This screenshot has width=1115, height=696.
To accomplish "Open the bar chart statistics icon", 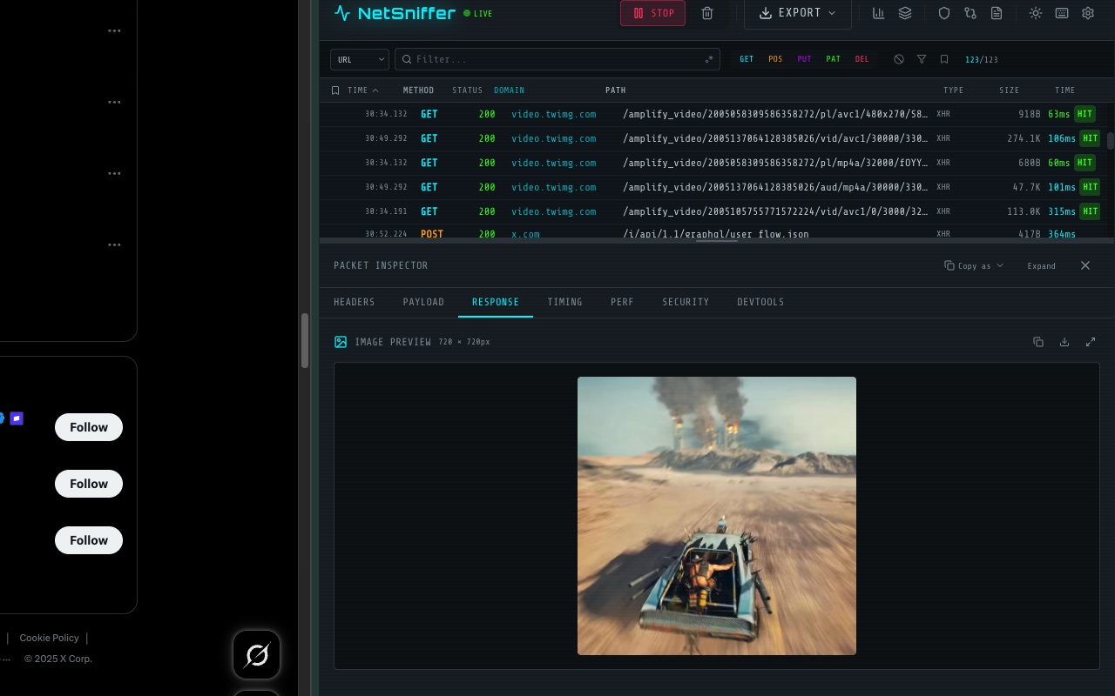I will (x=879, y=13).
